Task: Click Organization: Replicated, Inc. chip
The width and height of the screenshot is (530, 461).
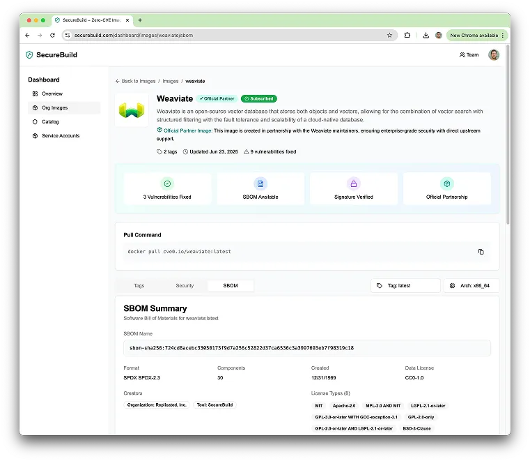Action: point(157,405)
